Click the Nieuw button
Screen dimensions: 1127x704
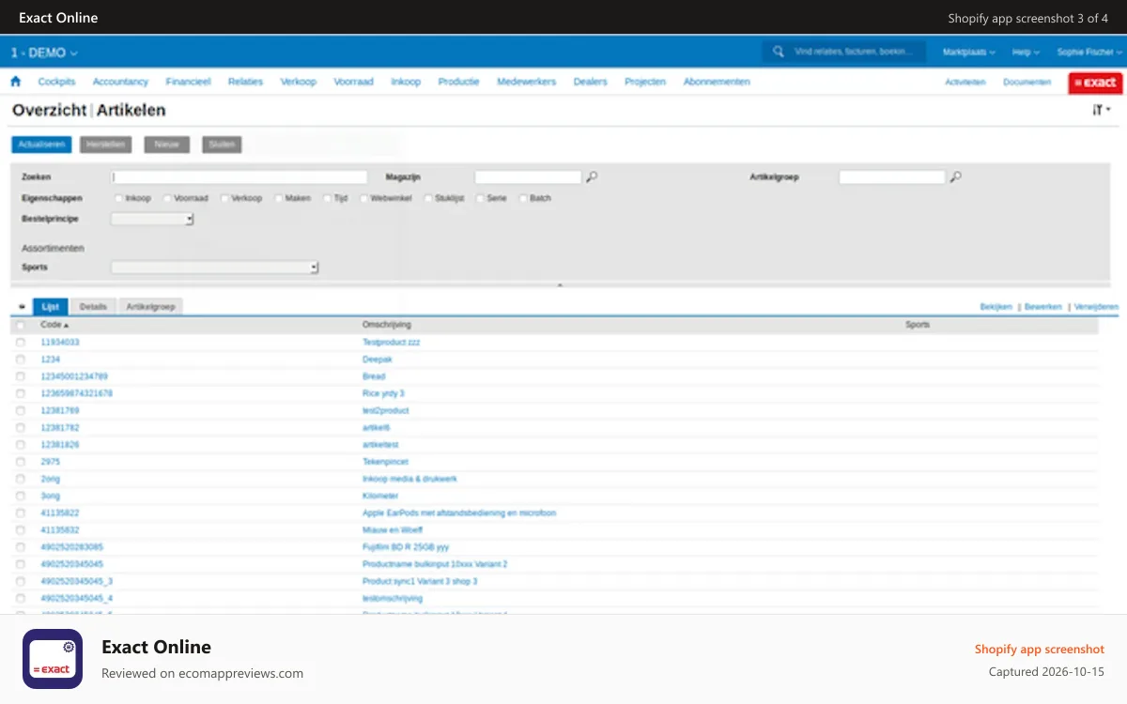pos(166,145)
